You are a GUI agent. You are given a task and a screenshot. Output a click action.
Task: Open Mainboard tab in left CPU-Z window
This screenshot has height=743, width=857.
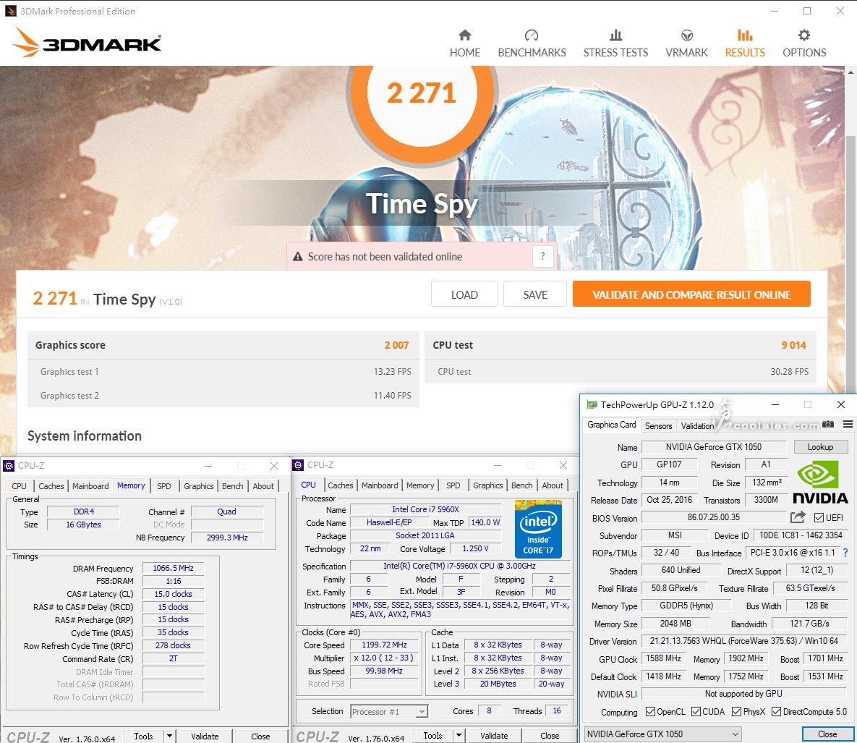90,486
